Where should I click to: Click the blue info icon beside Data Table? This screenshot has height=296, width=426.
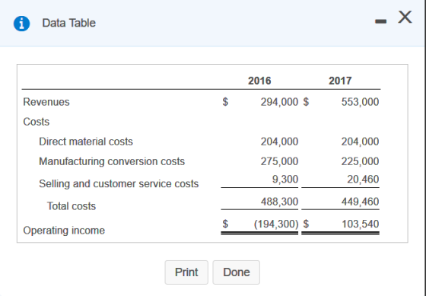coord(22,24)
